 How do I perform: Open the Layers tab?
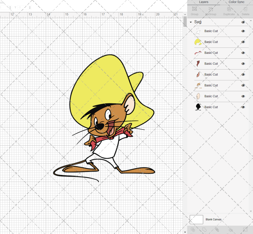(204, 2)
